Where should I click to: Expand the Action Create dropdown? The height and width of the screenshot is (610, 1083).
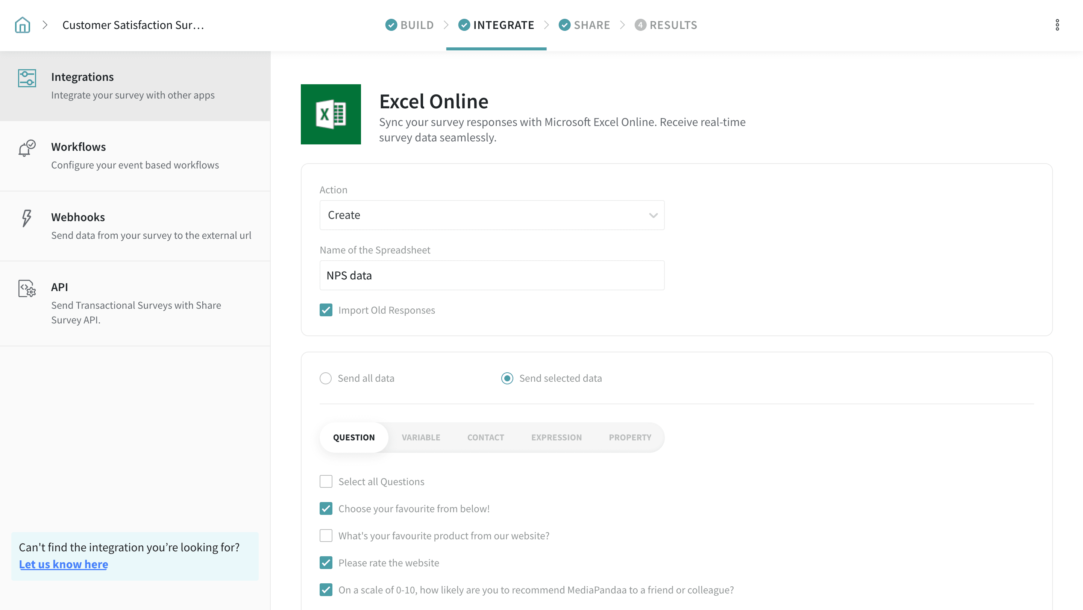(492, 215)
